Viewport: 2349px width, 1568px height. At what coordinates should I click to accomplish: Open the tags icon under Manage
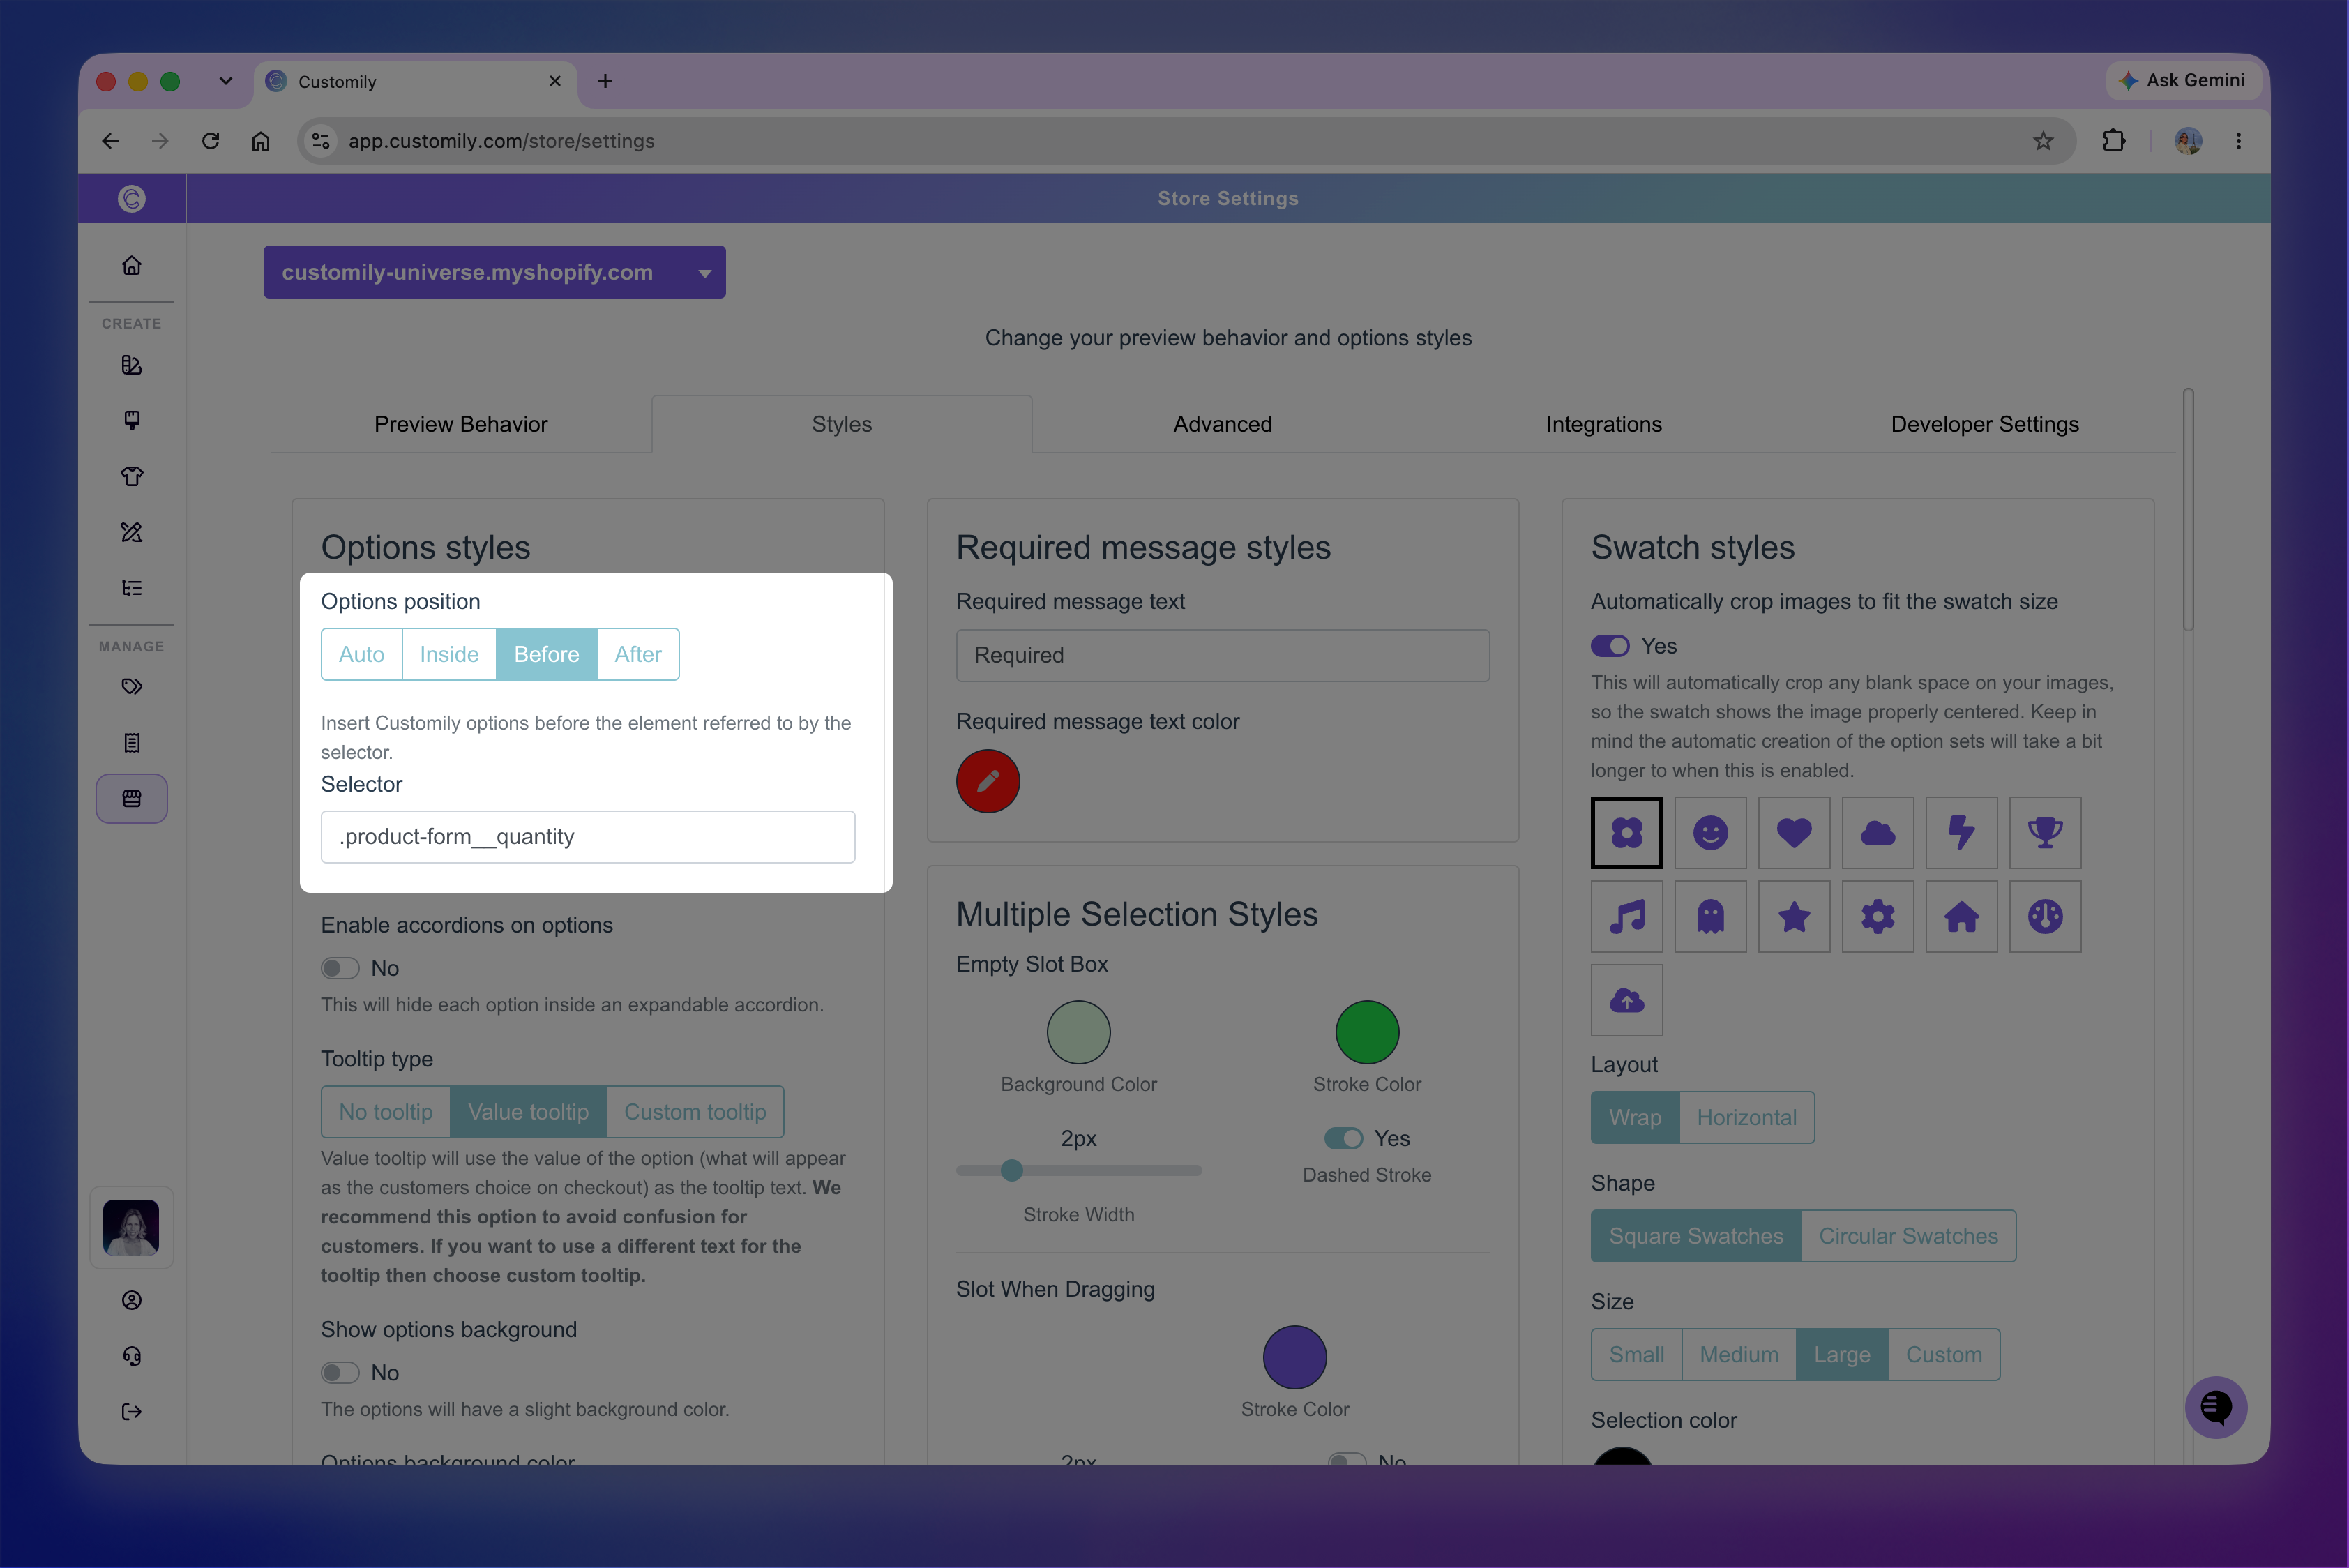[x=131, y=687]
